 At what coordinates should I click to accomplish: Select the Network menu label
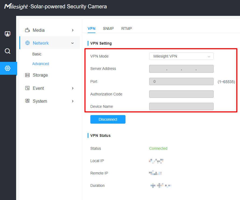(41, 43)
